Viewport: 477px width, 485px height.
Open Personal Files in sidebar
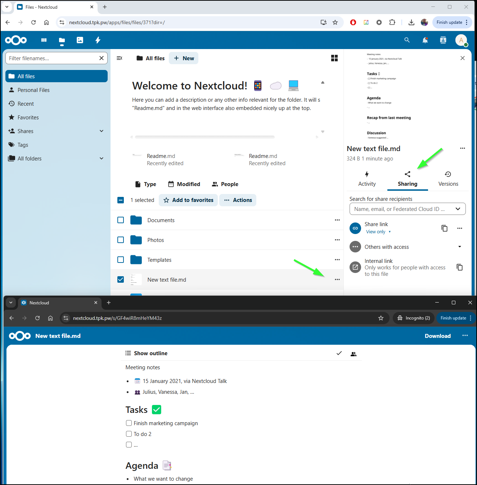pos(57,90)
